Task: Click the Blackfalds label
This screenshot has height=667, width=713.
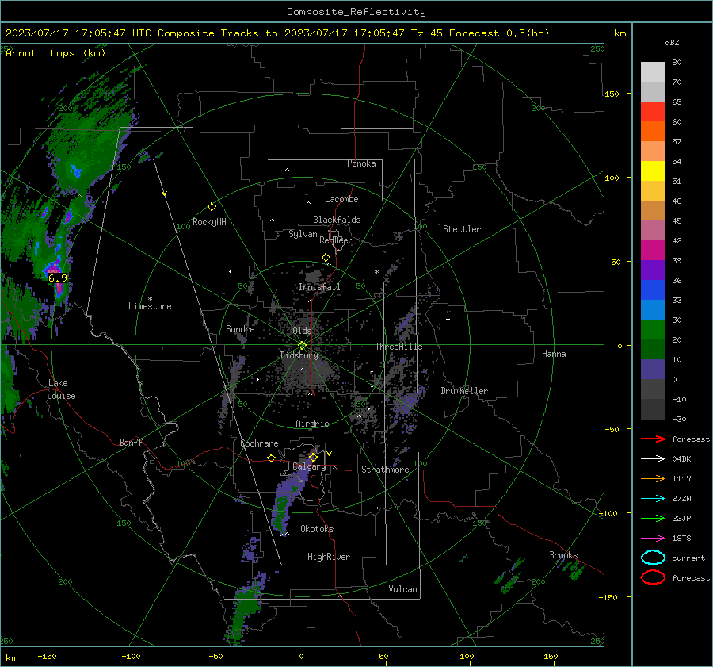Action: [x=337, y=220]
